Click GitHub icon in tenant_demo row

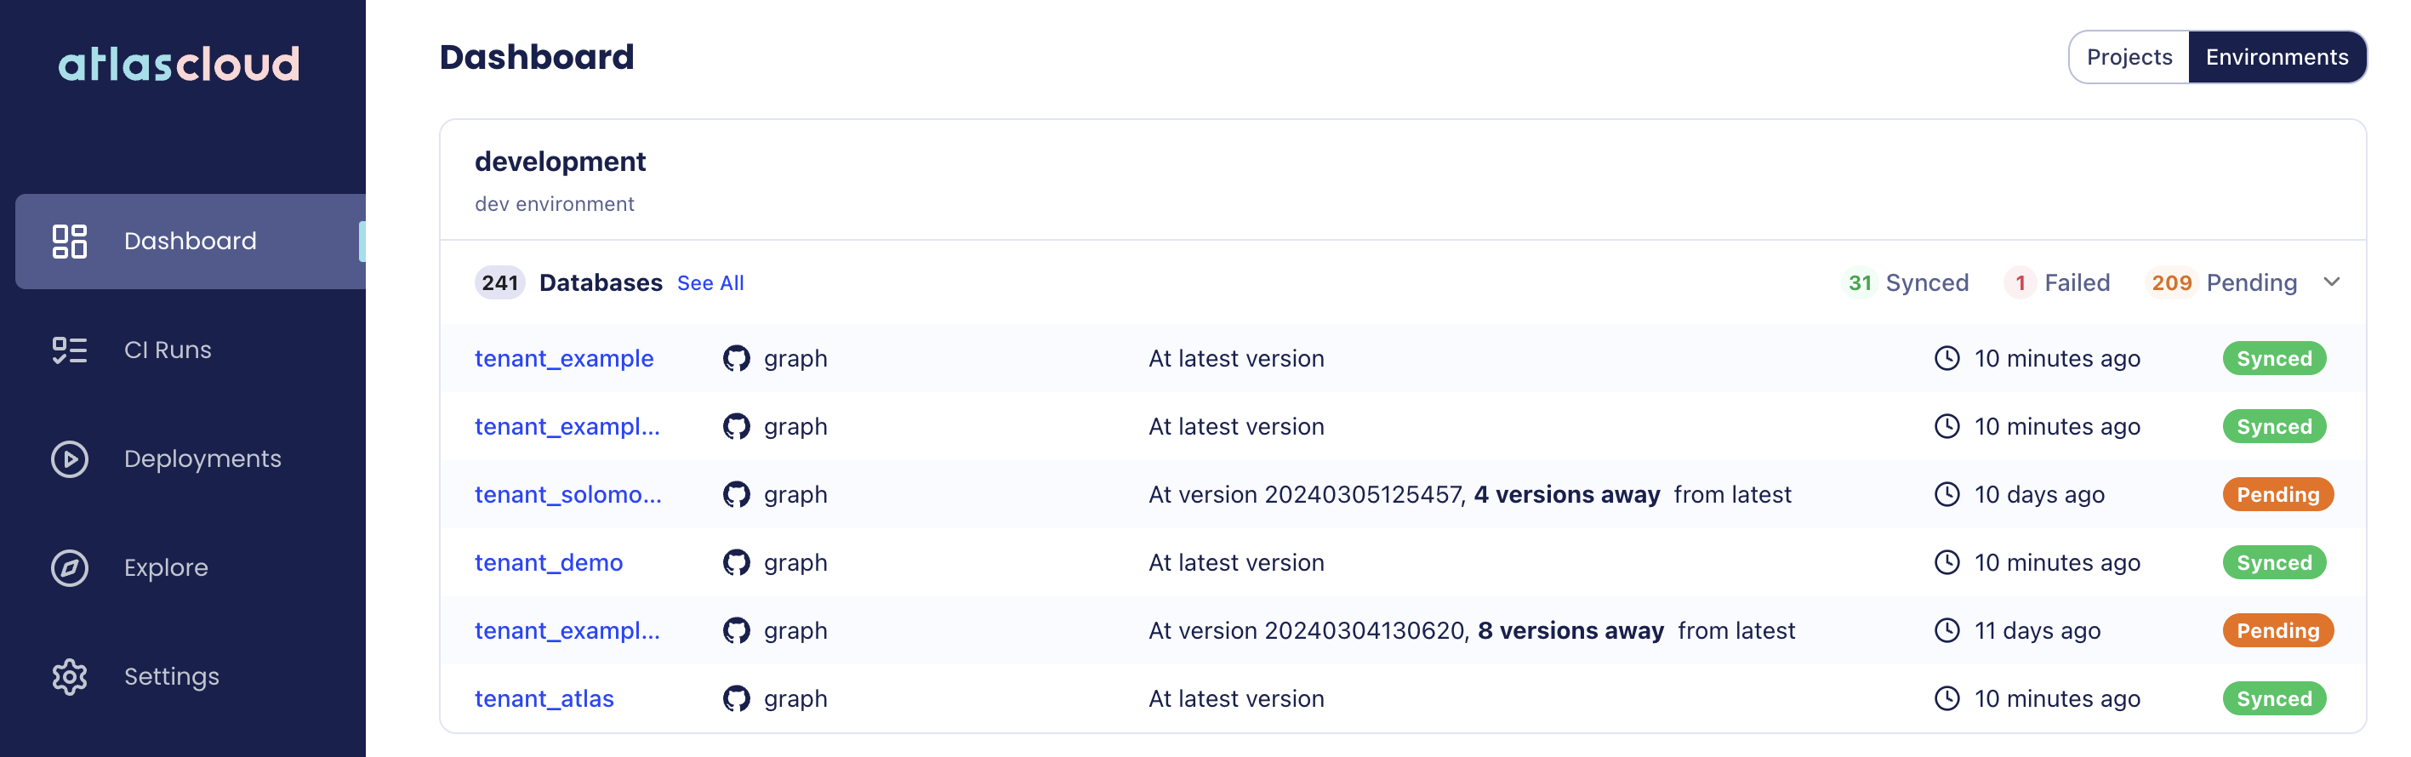pyautogui.click(x=737, y=562)
